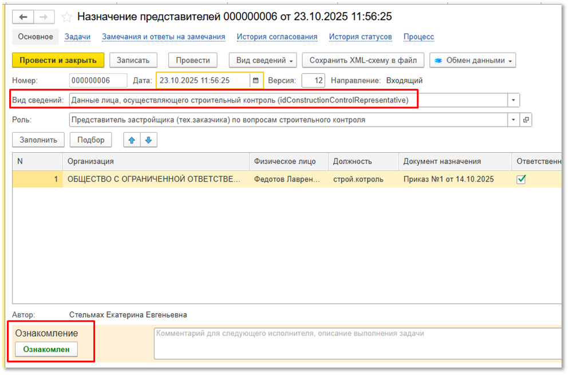Move row up with blue up arrow
The width and height of the screenshot is (569, 375).
(132, 140)
